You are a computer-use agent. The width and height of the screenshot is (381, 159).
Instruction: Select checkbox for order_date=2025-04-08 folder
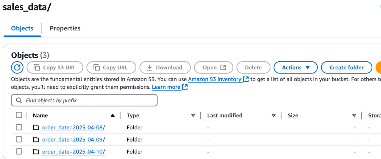tap(19, 128)
